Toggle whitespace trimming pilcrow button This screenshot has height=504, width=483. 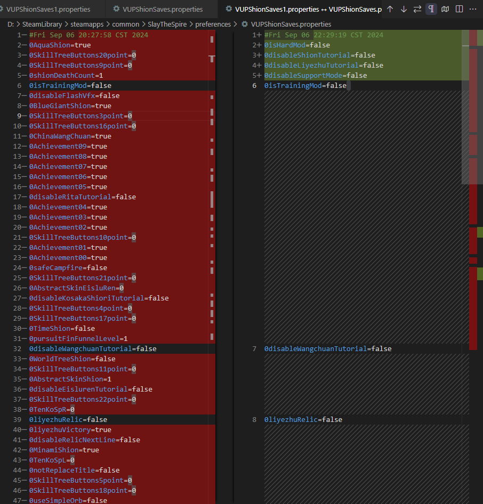point(431,9)
